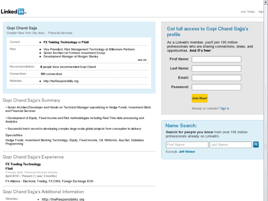Click the 'Financial Services' industry text
Image resolution: width=268 pixels, height=201 pixels.
coord(60,33)
